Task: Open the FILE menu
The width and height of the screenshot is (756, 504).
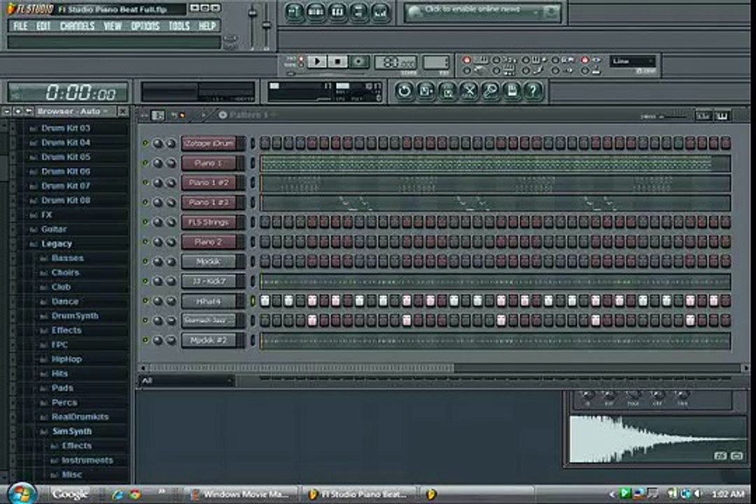Action: click(x=20, y=26)
